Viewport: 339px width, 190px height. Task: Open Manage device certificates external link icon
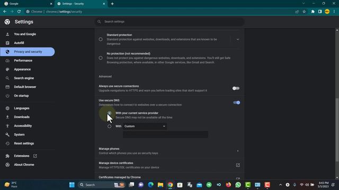point(238,165)
